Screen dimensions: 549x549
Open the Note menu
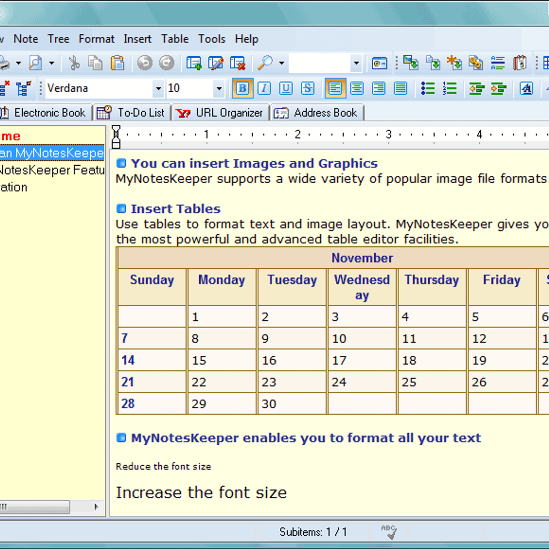pyautogui.click(x=26, y=39)
